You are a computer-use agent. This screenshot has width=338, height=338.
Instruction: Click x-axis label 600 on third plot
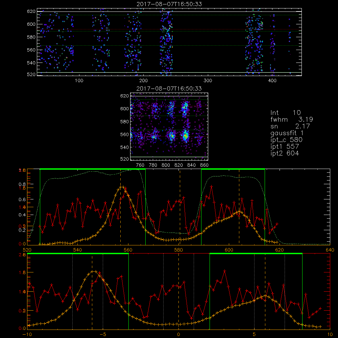click(x=229, y=250)
